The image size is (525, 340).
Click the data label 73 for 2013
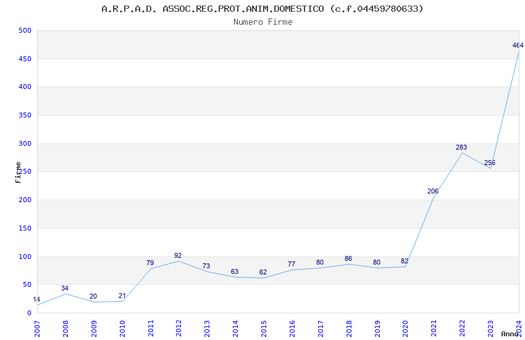(206, 266)
